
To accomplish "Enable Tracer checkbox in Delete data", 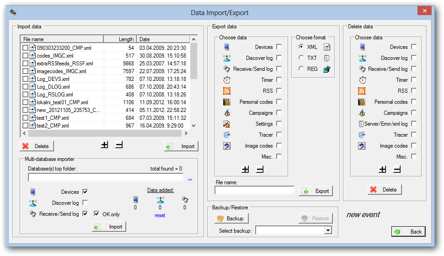I will (x=414, y=134).
